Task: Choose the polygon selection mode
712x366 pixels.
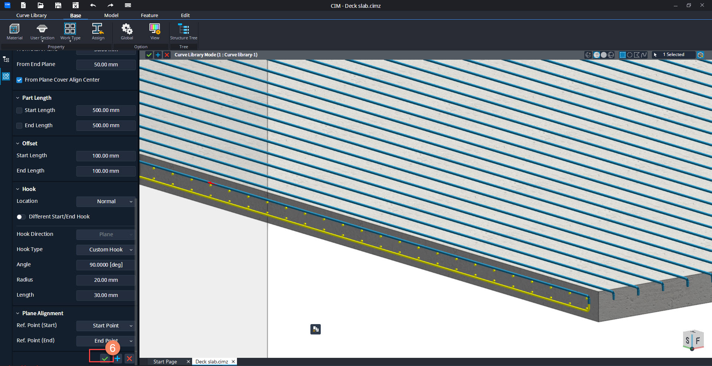Action: pos(637,55)
